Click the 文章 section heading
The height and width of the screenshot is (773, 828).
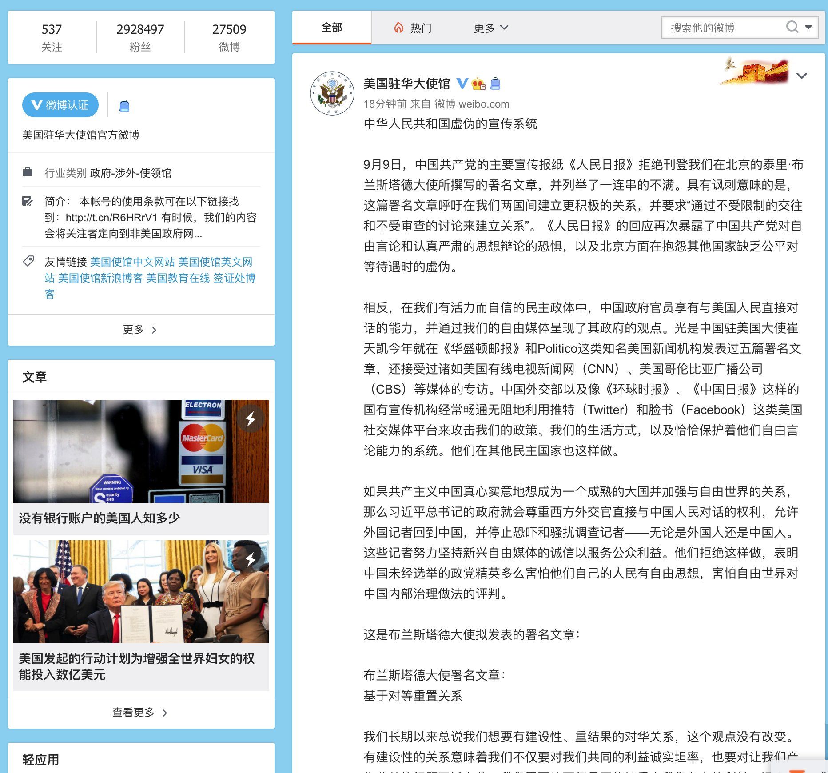(x=35, y=377)
